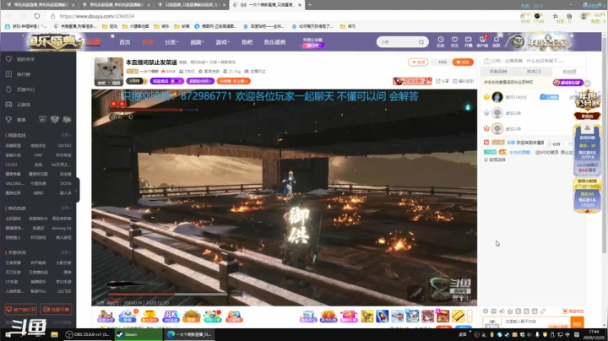Click the 年度公会赛 banner link in header

pyautogui.click(x=312, y=42)
